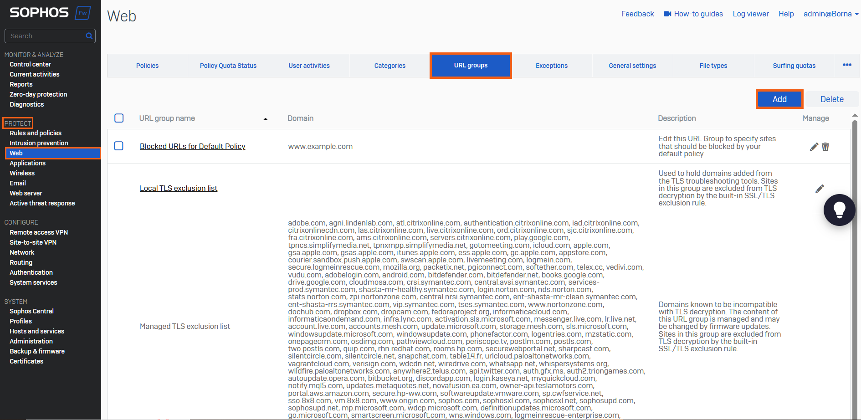
Task: Open Current activities in sidebar
Action: coord(35,74)
